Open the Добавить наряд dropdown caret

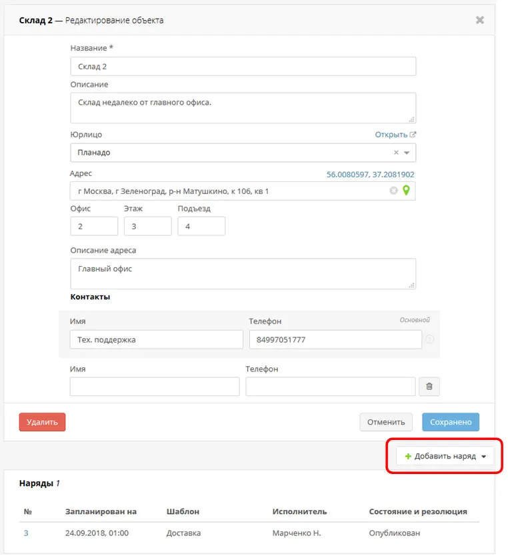(x=484, y=457)
